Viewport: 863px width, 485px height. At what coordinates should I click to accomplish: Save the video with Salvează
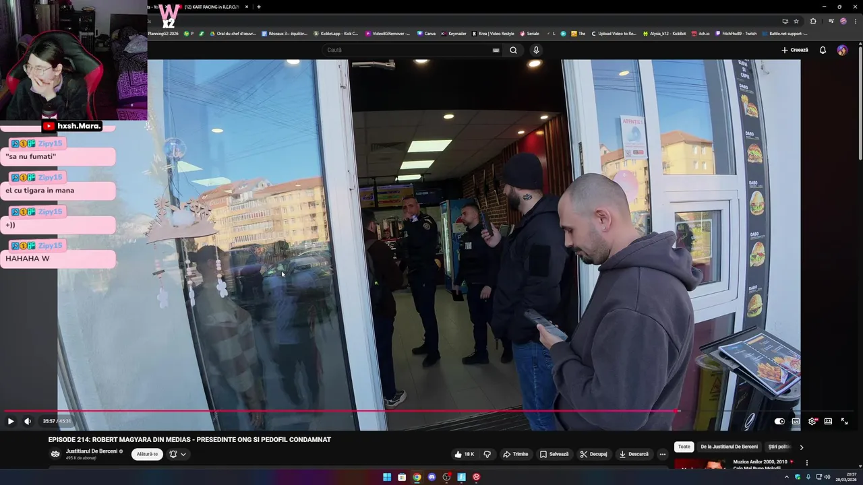tap(554, 454)
